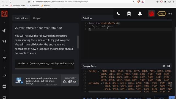Click the Sample Tests horizontal scrollbar
This screenshot has width=176, height=99.
[114, 92]
